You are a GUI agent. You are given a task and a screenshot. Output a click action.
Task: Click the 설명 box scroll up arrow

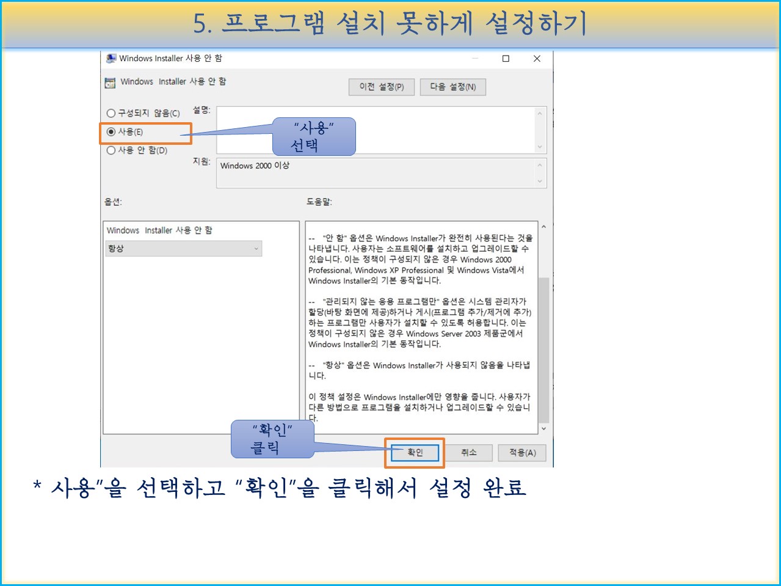click(540, 113)
